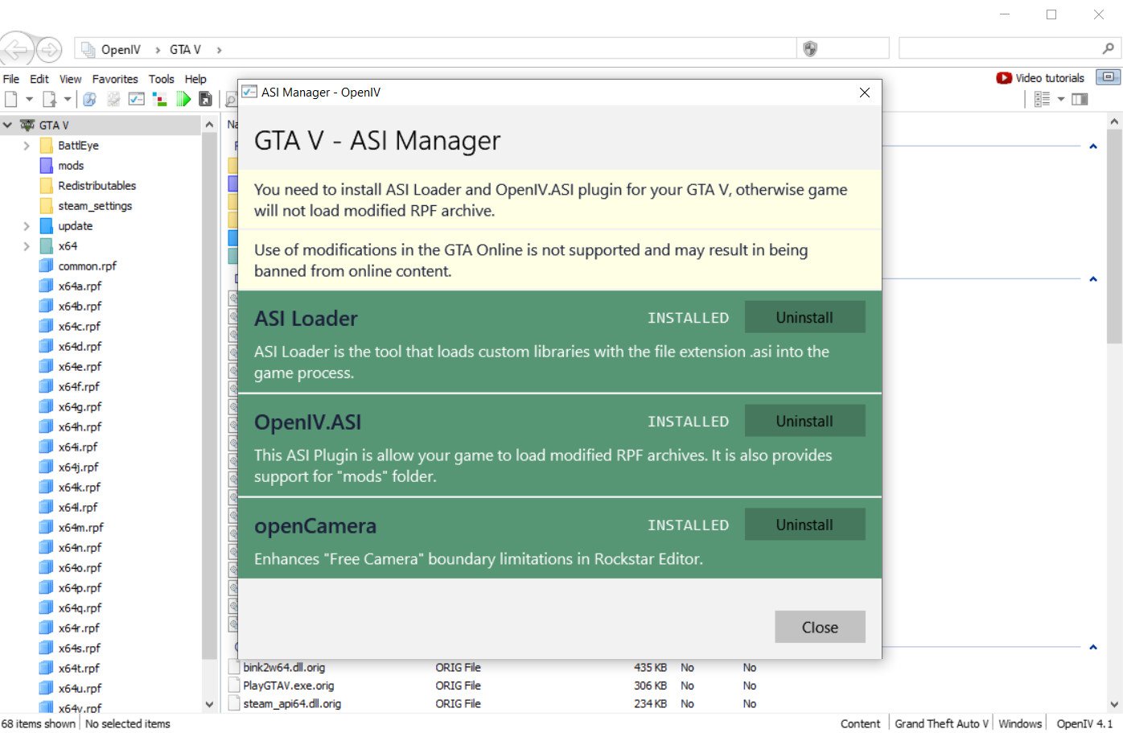The width and height of the screenshot is (1123, 733).
Task: Open the Import dropdown arrow in toolbar
Action: (68, 99)
